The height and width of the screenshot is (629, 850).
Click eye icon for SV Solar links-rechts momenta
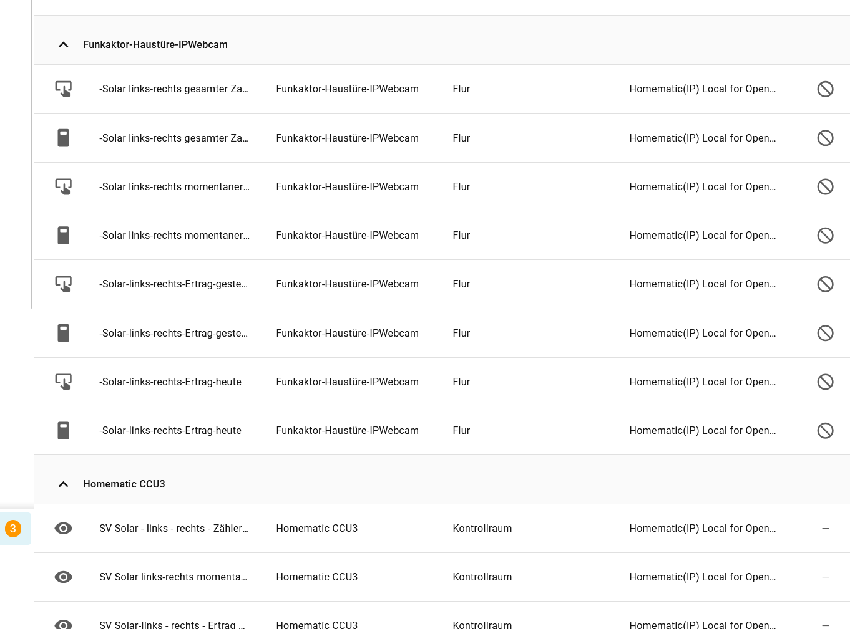coord(63,577)
